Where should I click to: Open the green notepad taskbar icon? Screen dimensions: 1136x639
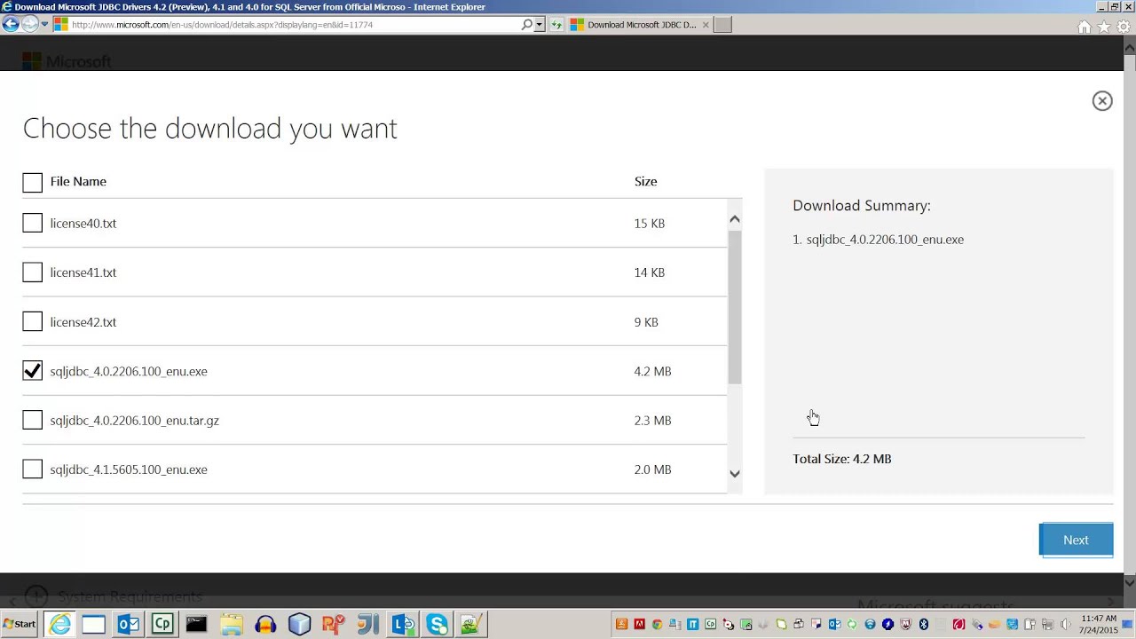[x=470, y=625]
